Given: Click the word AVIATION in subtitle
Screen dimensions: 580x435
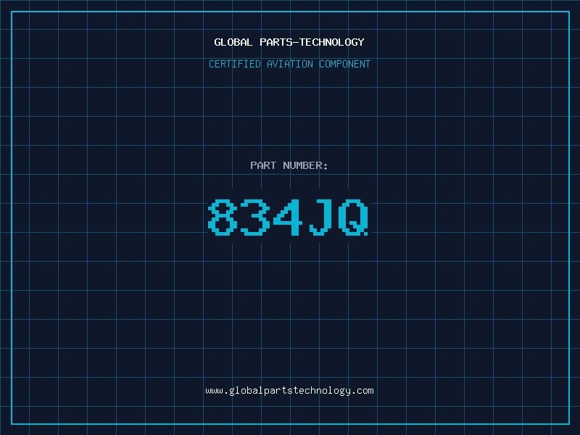Looking at the screenshot, I should point(289,64).
